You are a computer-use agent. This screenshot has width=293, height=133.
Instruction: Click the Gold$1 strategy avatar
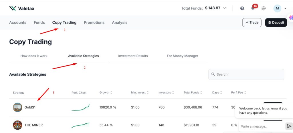(17, 107)
